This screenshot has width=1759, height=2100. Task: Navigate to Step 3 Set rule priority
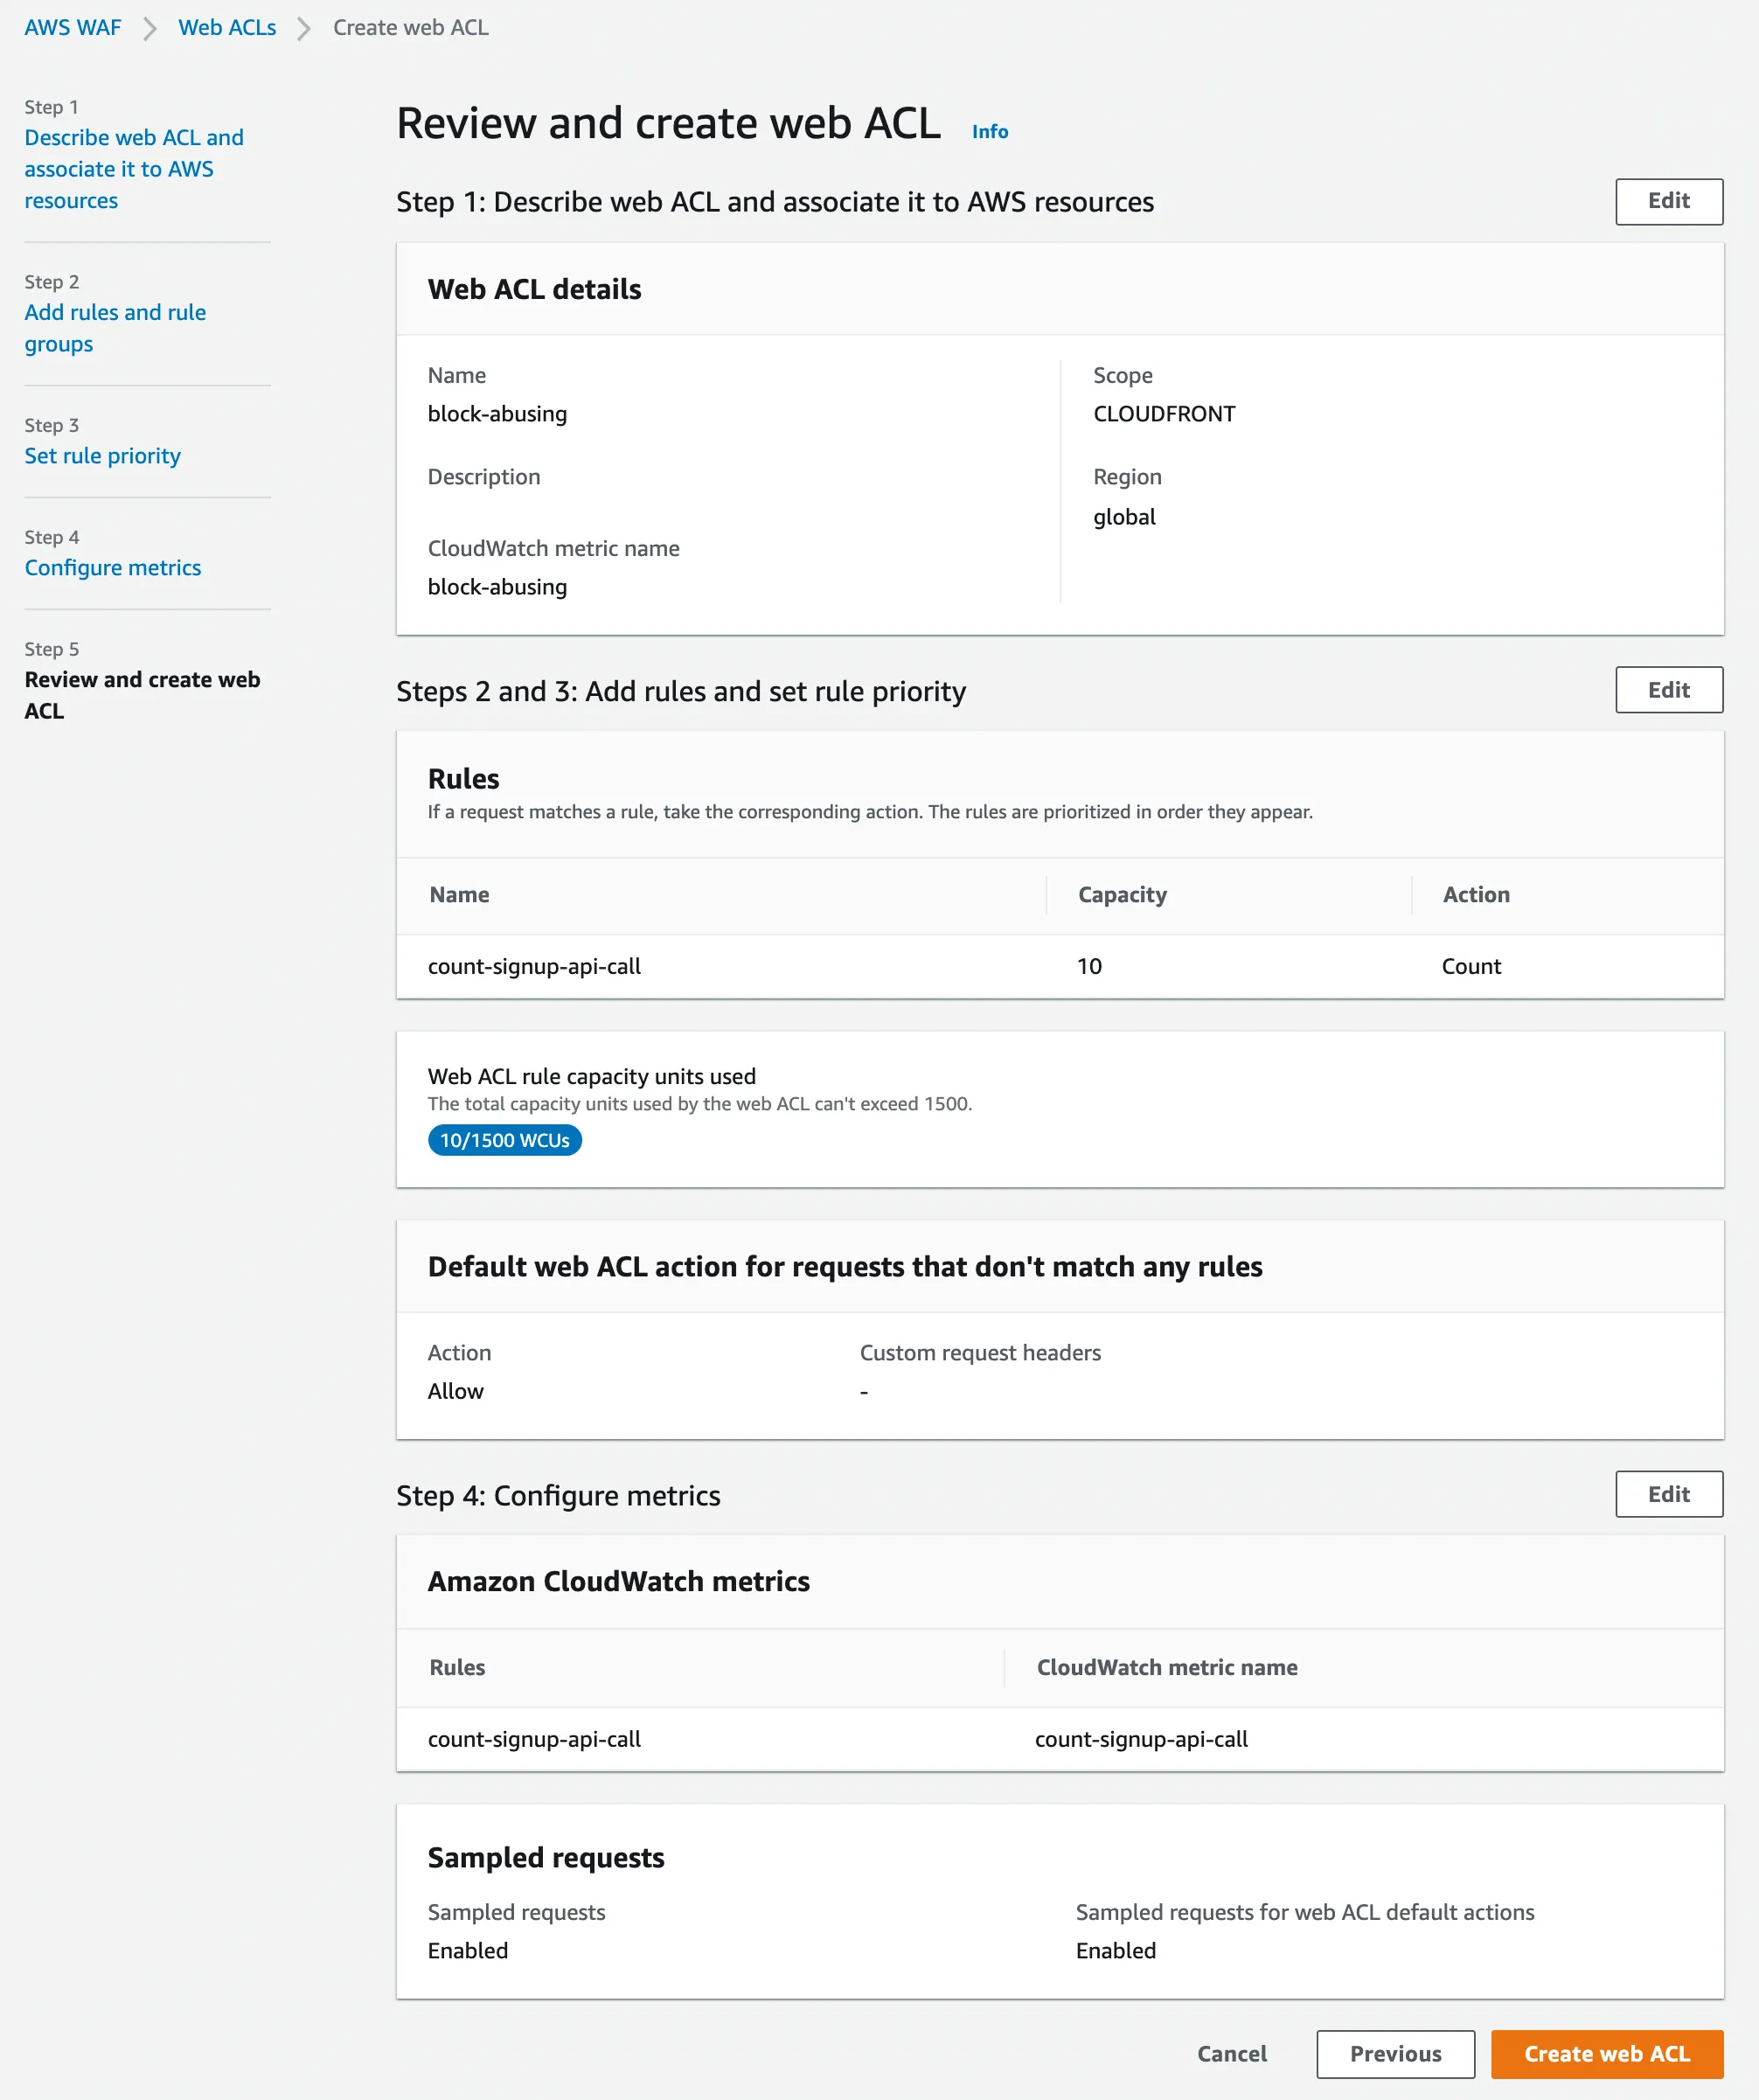point(102,456)
